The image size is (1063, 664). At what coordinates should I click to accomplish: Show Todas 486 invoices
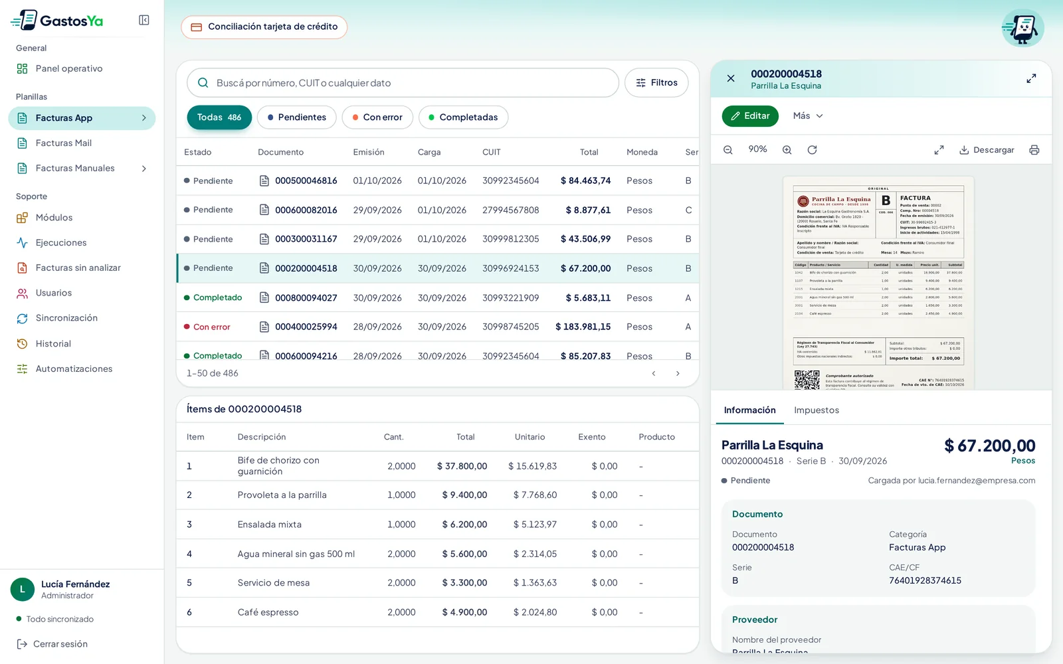219,117
